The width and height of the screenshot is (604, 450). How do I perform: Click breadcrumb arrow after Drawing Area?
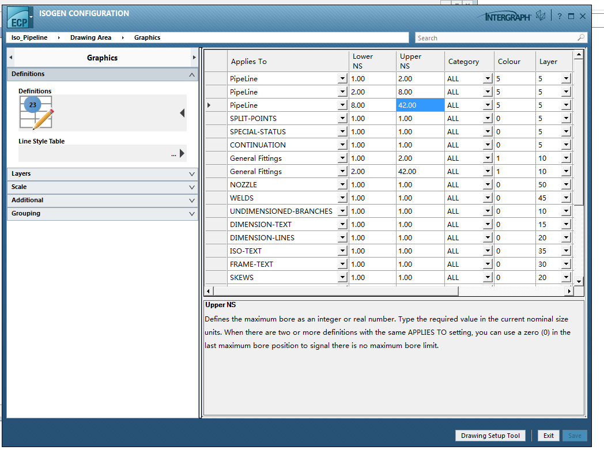pos(123,37)
